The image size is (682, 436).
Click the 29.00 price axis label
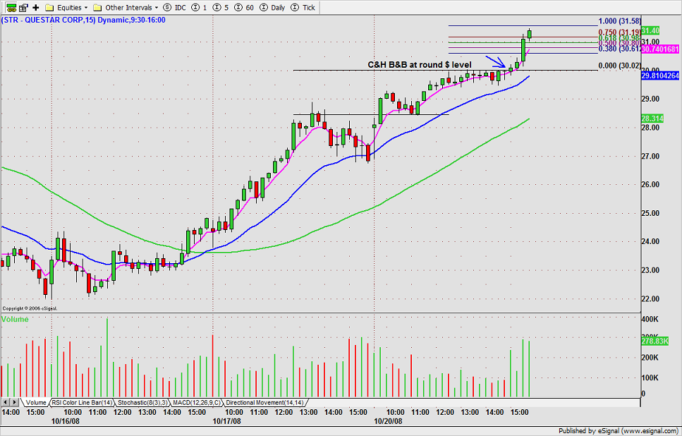coord(651,99)
